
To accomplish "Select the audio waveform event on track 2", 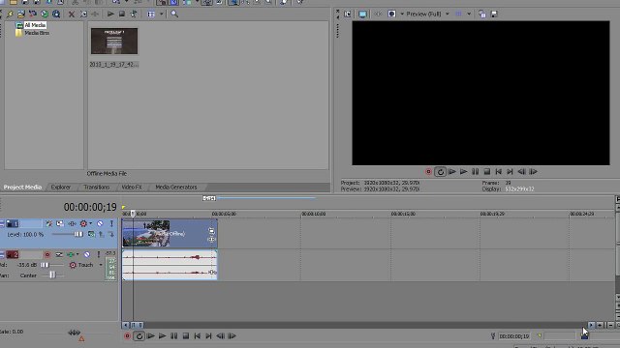I will coord(170,265).
